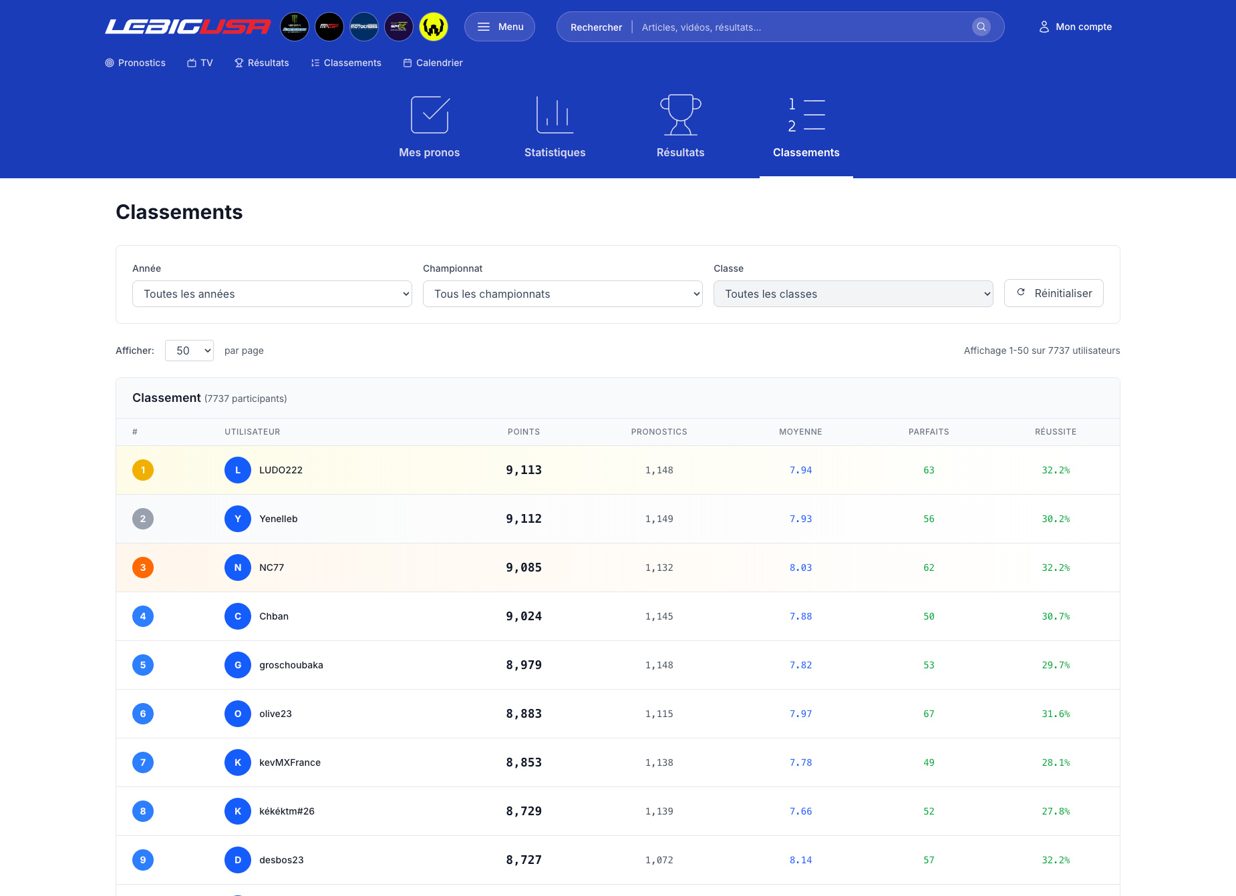Open the MXGP championship icon
1236x896 pixels.
[329, 27]
